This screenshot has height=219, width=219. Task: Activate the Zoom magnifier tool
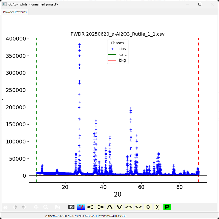[x=45, y=207]
